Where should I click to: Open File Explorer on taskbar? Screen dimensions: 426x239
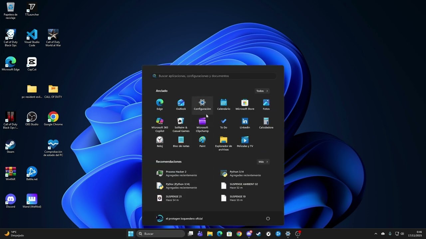(x=210, y=234)
